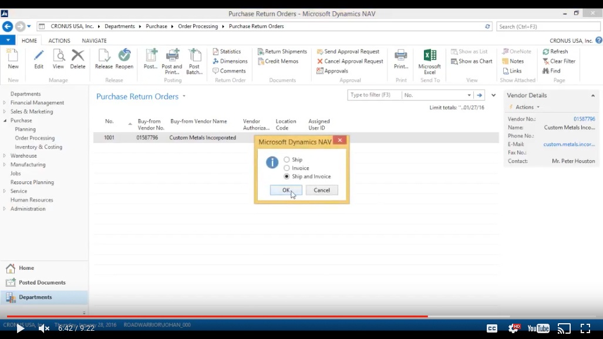The height and width of the screenshot is (339, 603).
Task: Click the Search box
Action: [548, 26]
